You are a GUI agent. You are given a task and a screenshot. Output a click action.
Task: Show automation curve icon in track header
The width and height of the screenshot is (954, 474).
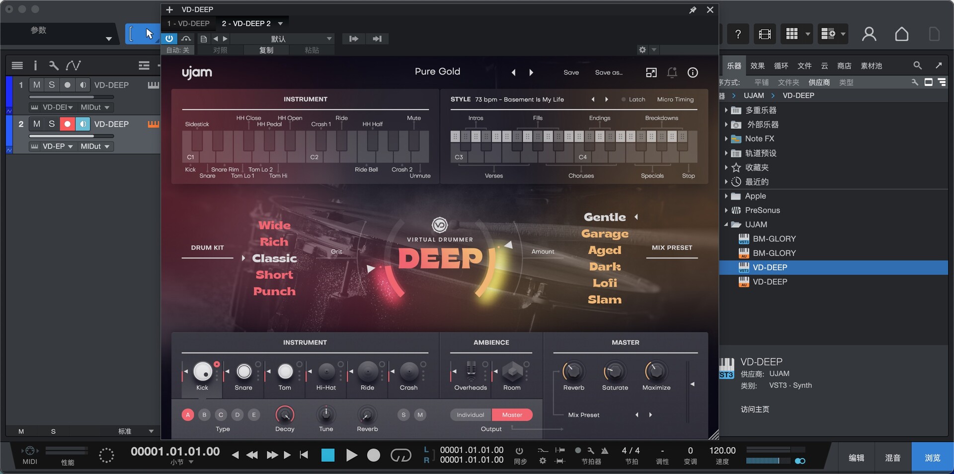click(73, 66)
